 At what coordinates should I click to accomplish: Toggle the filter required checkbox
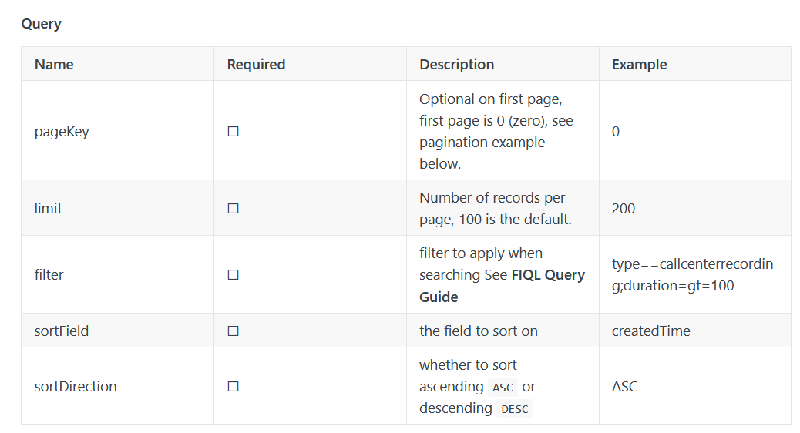tap(233, 275)
